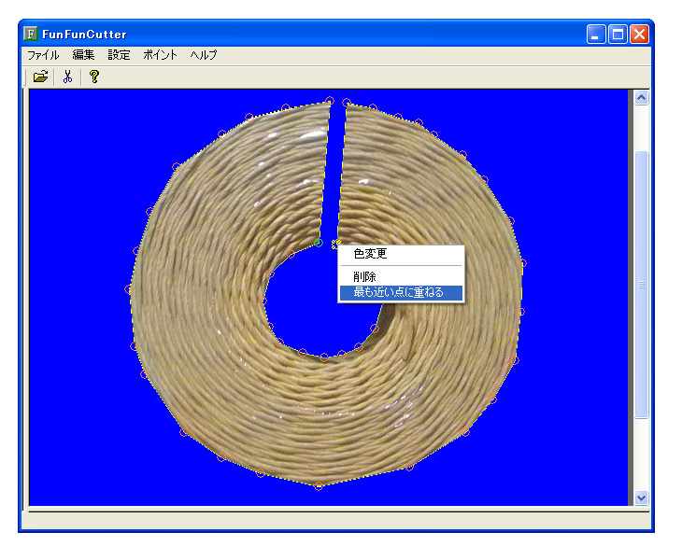Click the yellow question mark help icon
The height and width of the screenshot is (560, 682).
(x=94, y=77)
